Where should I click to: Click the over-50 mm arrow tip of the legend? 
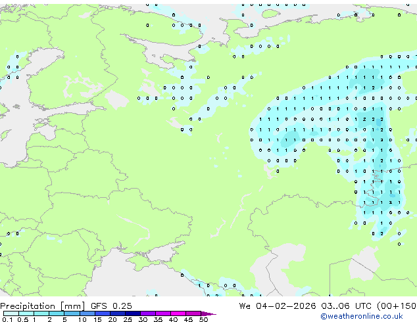(x=208, y=313)
